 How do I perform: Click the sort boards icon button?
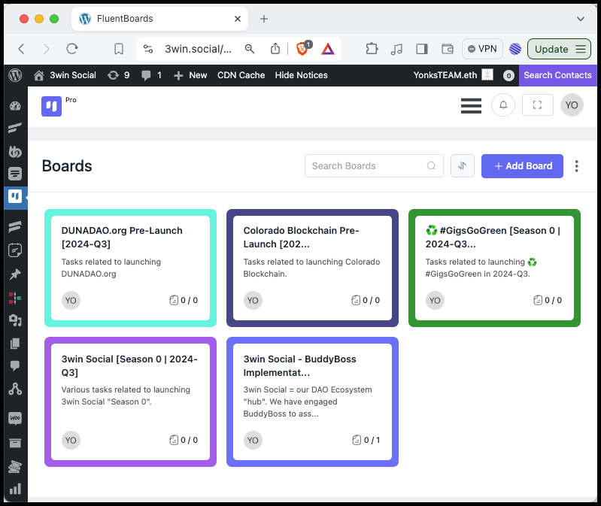[x=463, y=166]
